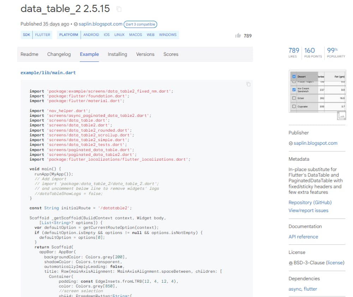The image size is (353, 297).
Task: Open saplin.blogspot.com link near publish date
Action: pyautogui.click(x=100, y=24)
